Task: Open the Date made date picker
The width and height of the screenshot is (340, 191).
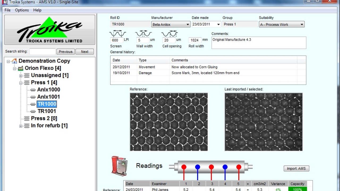Action: [219, 24]
